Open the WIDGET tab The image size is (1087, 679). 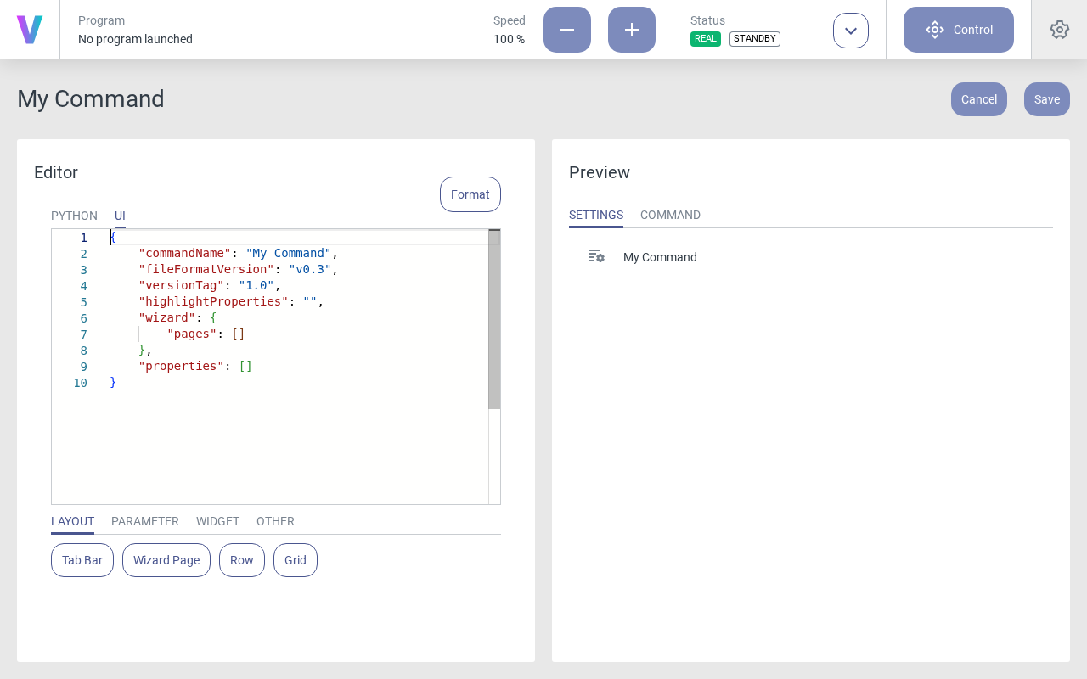pos(217,521)
